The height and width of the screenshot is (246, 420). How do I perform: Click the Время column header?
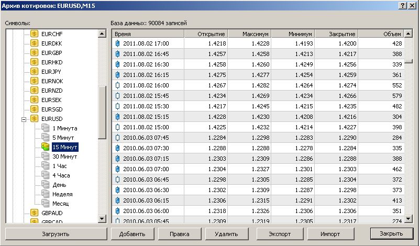point(148,33)
